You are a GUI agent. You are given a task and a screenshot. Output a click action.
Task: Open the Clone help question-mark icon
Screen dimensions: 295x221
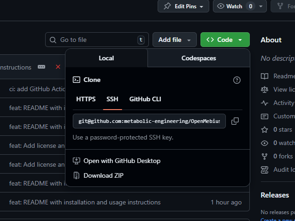[236, 80]
